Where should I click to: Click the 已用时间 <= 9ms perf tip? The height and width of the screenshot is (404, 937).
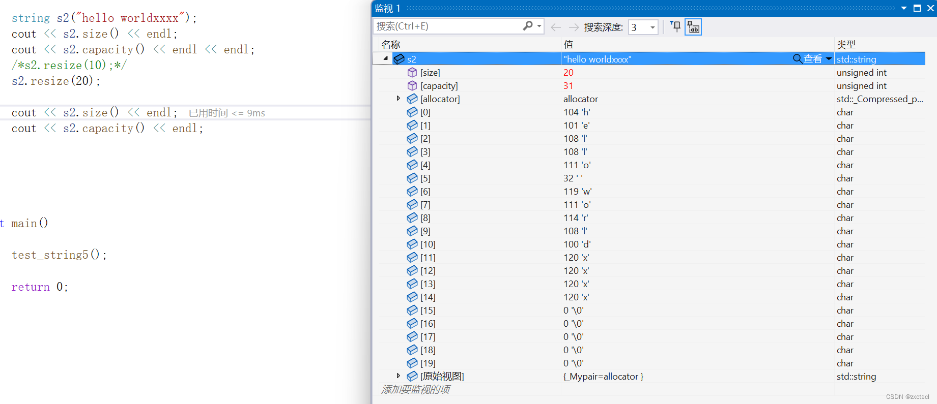click(x=226, y=113)
